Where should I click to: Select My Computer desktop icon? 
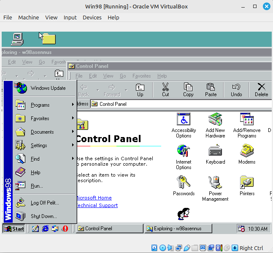17,39
